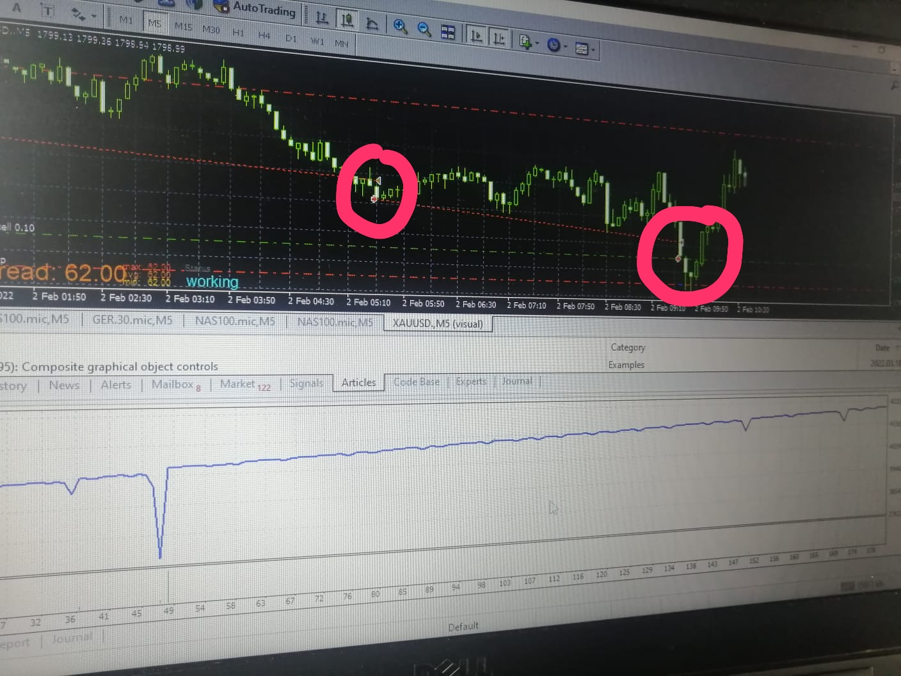Switch chart to W1 timeframe
This screenshot has width=901, height=676.
pos(317,41)
